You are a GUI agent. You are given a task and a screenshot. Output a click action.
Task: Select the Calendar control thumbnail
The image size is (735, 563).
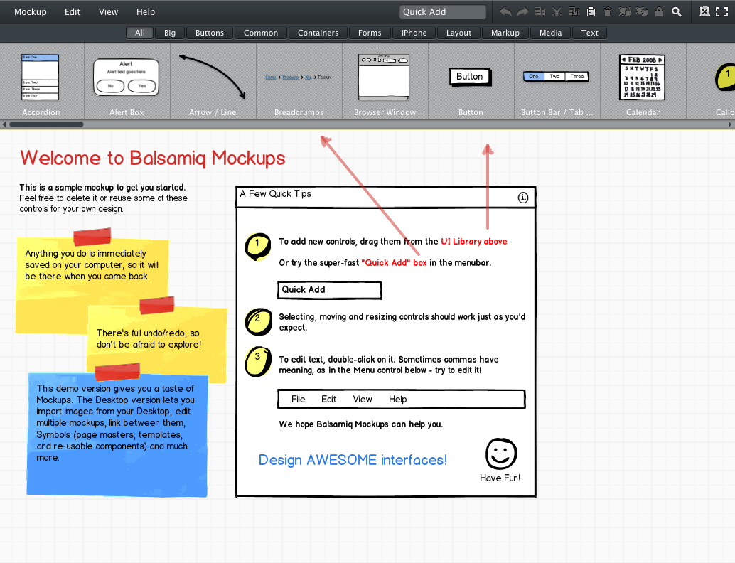tap(643, 80)
